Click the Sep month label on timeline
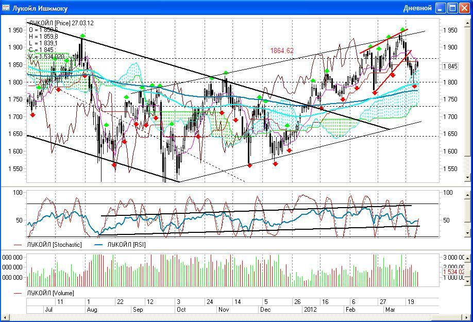473x322 pixels. [x=138, y=310]
